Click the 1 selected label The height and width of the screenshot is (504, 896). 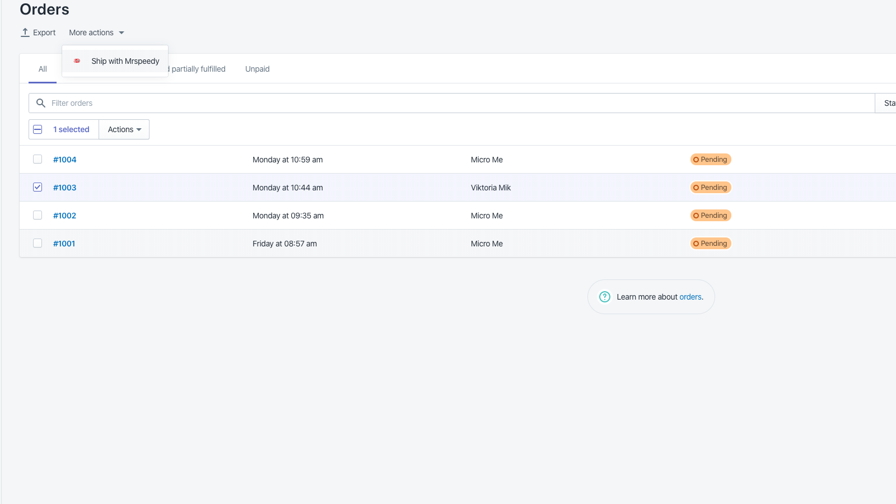[71, 129]
